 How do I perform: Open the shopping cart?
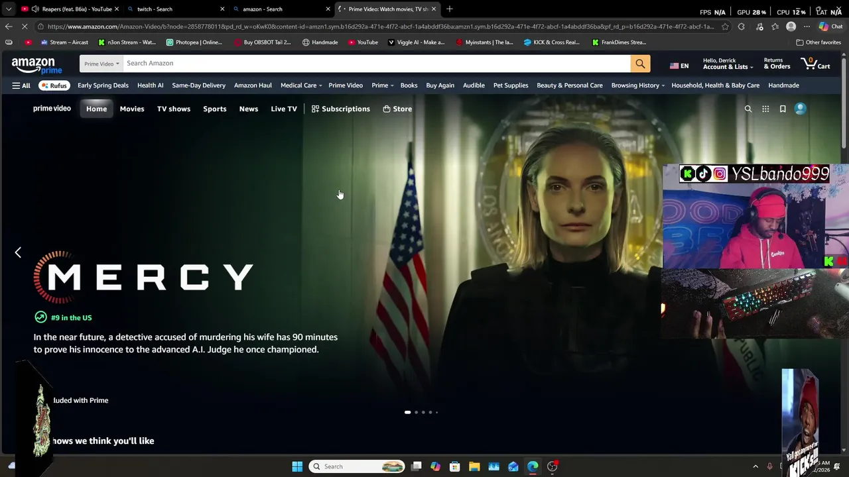(x=816, y=64)
